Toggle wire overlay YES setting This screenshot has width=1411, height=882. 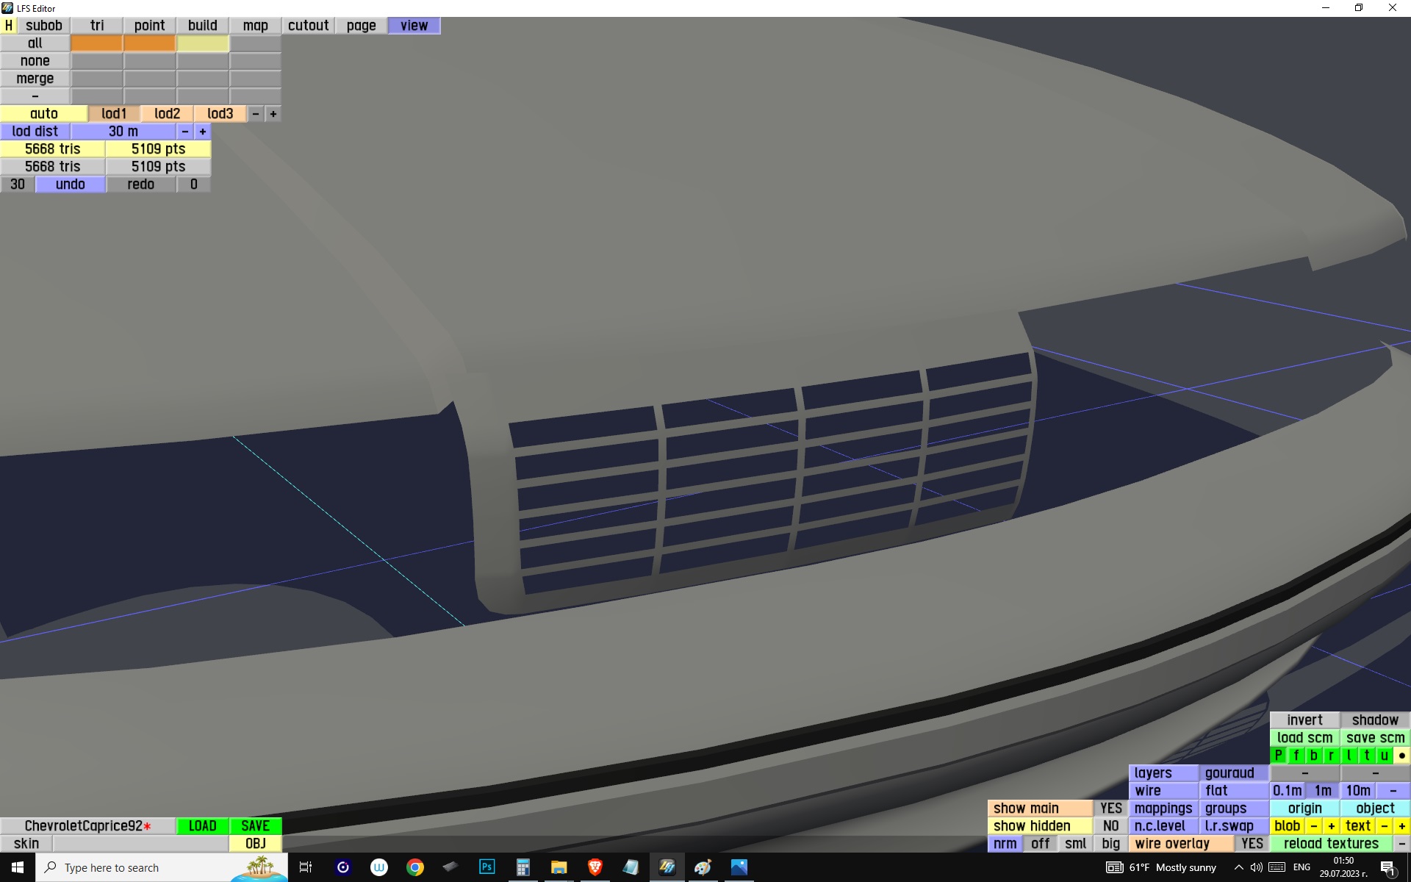pyautogui.click(x=1252, y=844)
